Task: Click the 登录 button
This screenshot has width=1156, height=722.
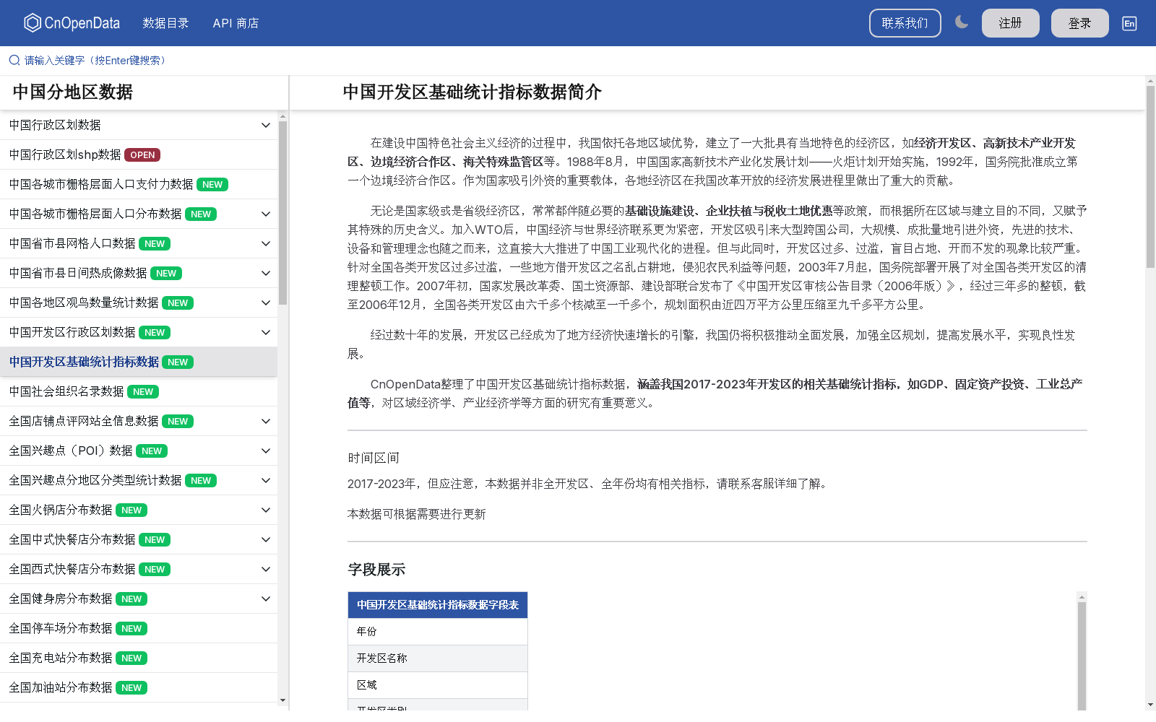Action: tap(1079, 23)
